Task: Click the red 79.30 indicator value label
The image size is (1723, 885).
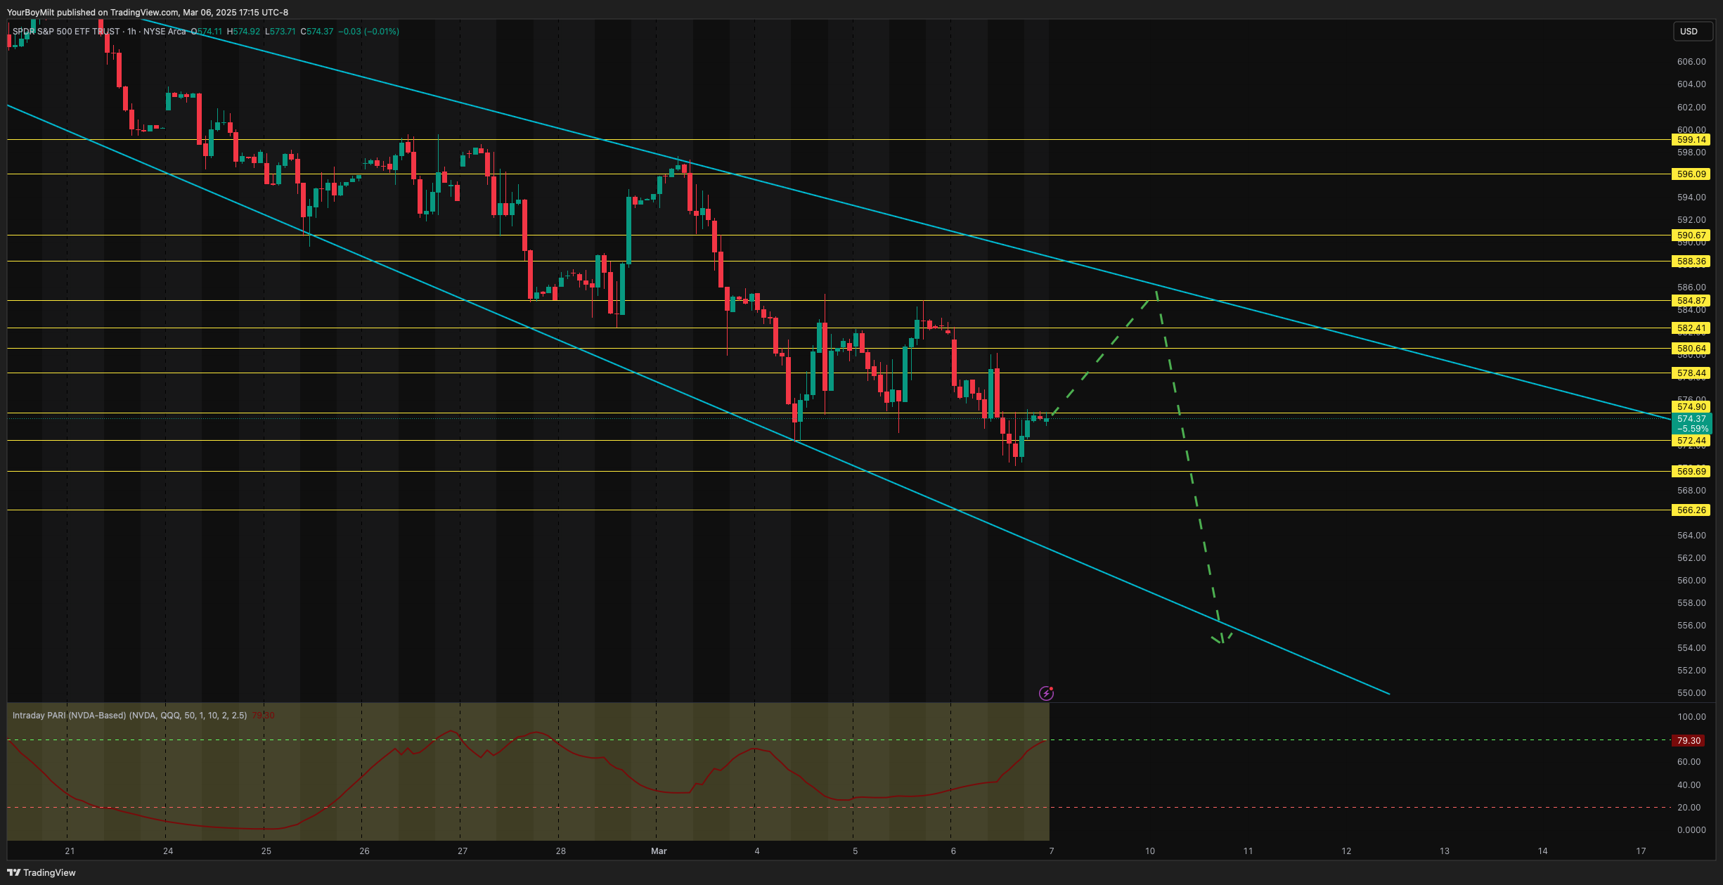Action: click(x=1689, y=741)
